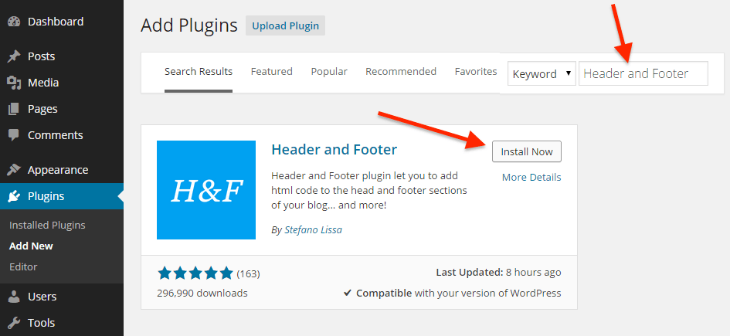Click the Appearance paintbrush icon
This screenshot has width=730, height=336.
14,170
